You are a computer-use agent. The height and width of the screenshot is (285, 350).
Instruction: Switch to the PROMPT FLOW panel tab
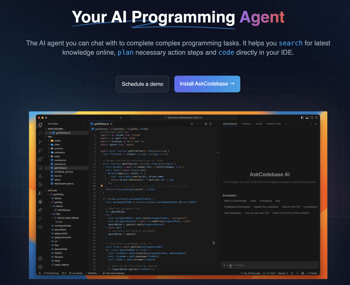click(x=273, y=124)
